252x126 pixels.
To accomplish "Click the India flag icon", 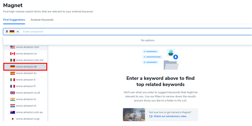I will click(13, 99).
